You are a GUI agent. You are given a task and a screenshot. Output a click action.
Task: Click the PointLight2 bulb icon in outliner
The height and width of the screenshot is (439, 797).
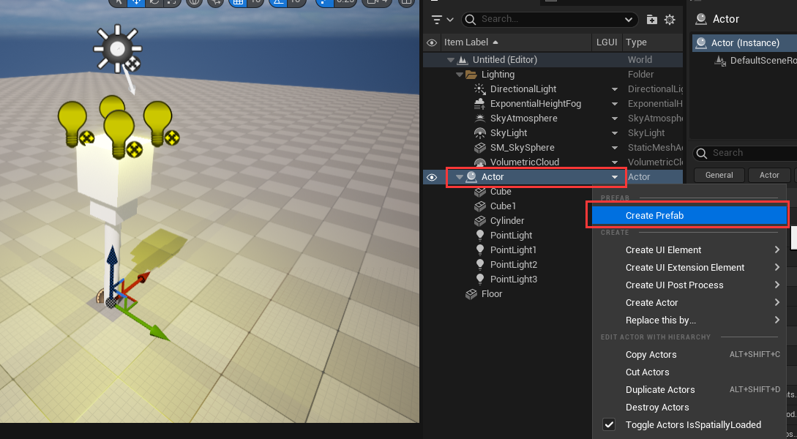[480, 265]
